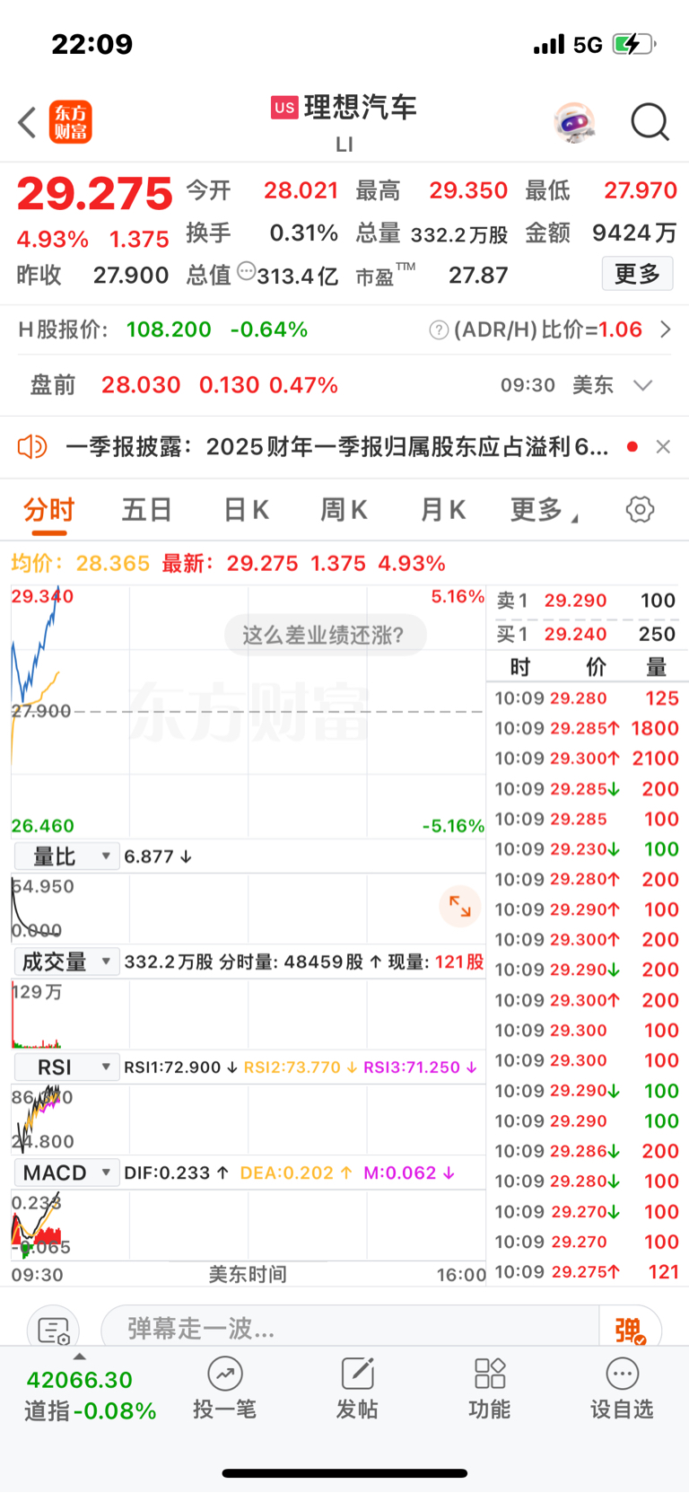The height and width of the screenshot is (1493, 689).
Task: Open the RSI indicator dropdown
Action: pyautogui.click(x=66, y=1067)
